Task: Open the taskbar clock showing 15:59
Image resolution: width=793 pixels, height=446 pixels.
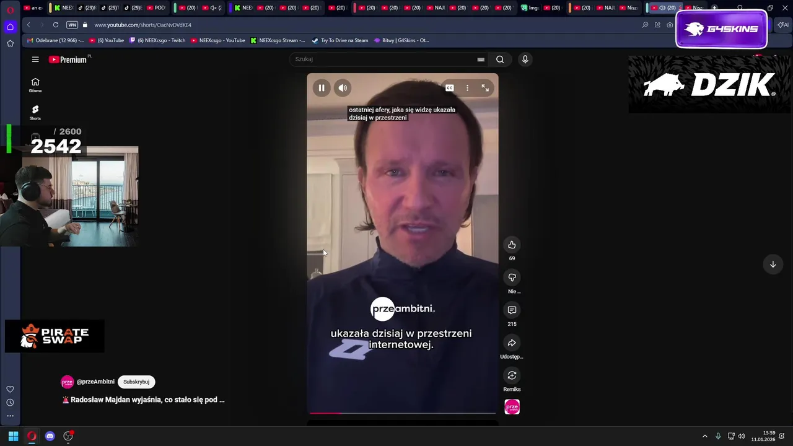Action: point(763,436)
